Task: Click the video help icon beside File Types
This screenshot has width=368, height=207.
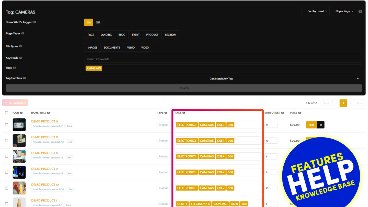Action: 20,46
